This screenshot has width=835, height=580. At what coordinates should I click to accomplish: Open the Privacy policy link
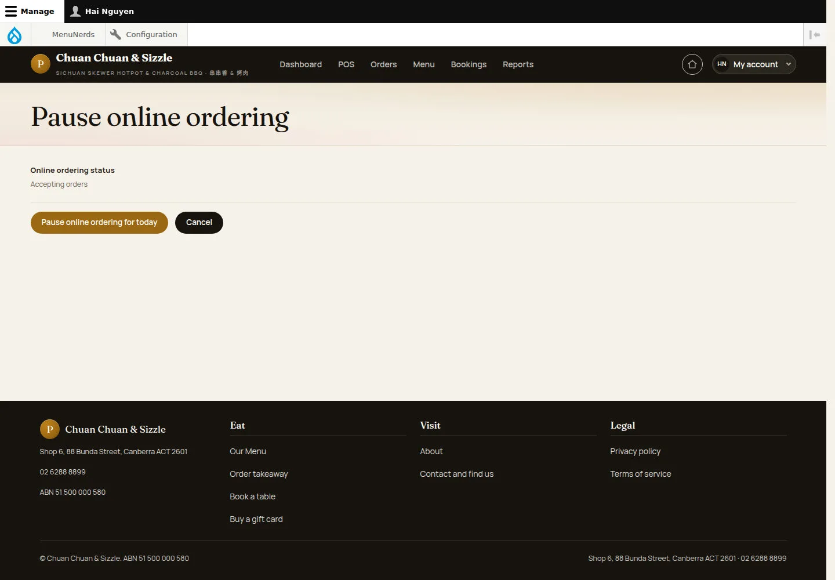point(635,451)
